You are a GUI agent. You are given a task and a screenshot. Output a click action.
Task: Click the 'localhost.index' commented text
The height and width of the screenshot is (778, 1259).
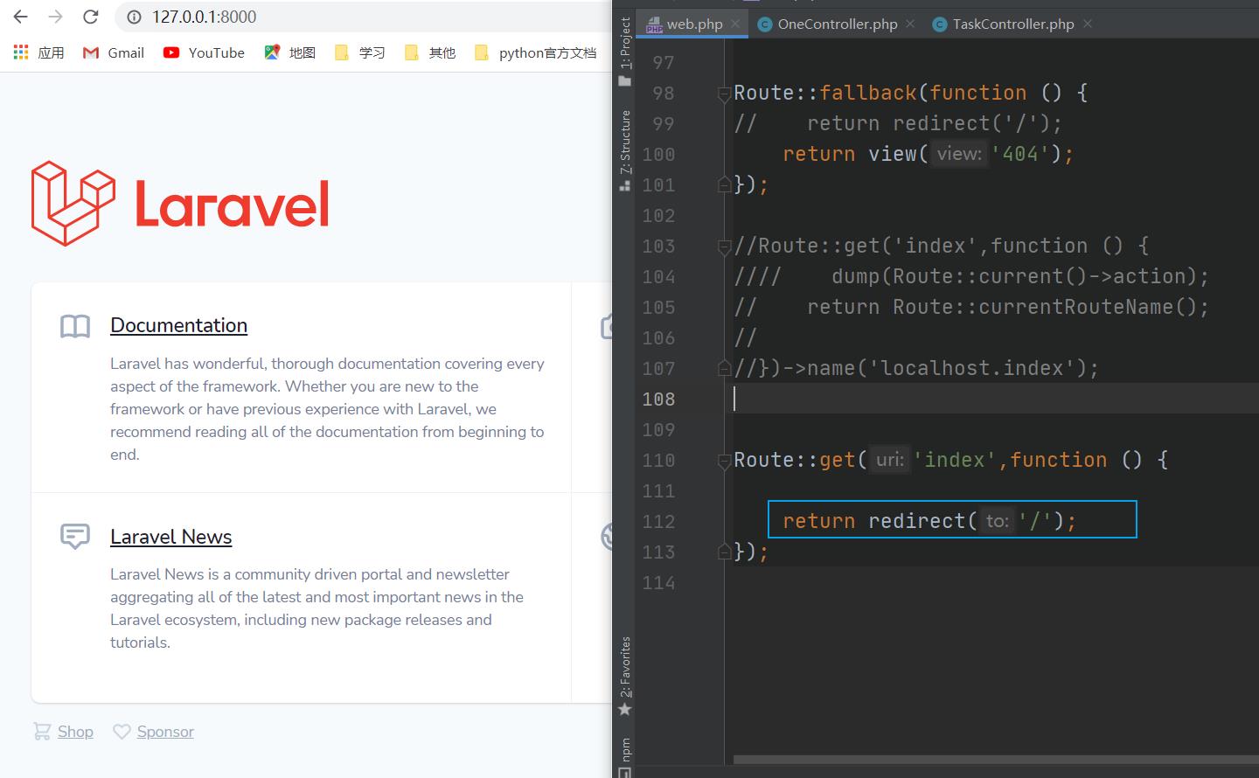point(972,368)
